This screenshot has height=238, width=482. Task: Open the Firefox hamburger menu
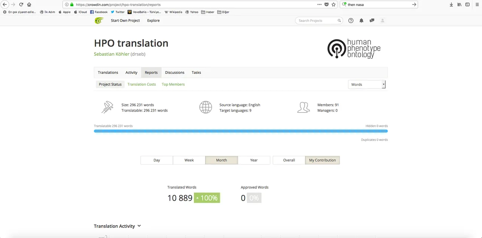pos(476,5)
